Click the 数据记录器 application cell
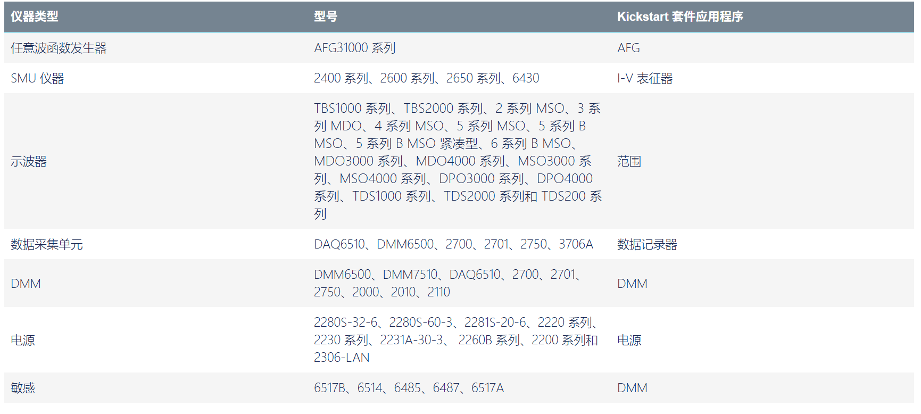This screenshot has width=921, height=414. (647, 244)
